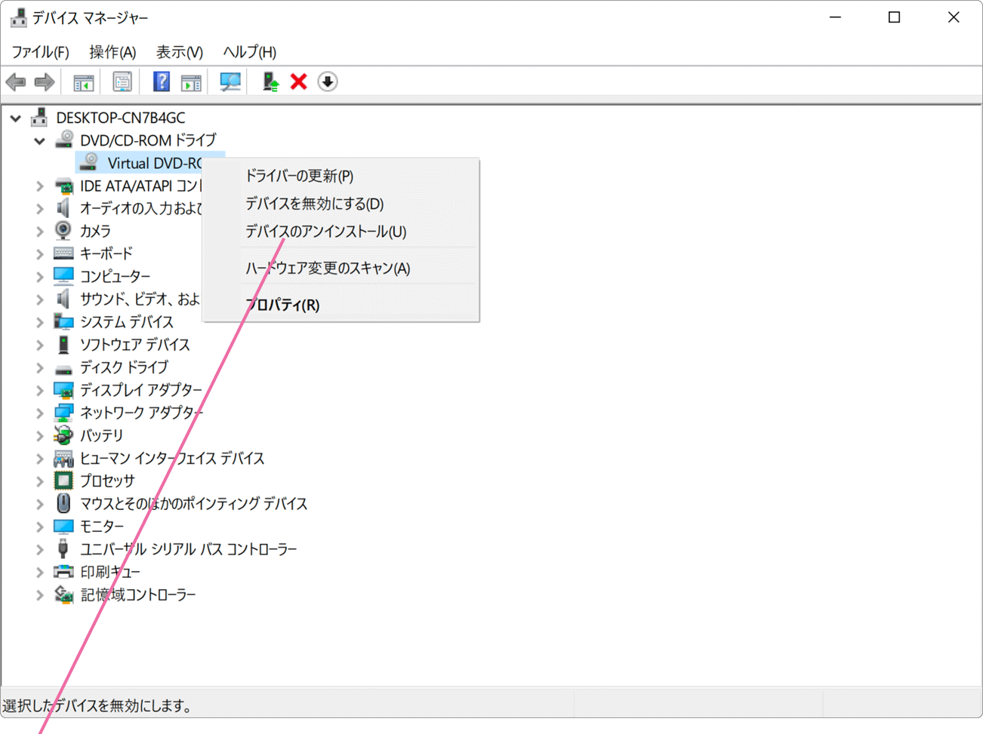
Task: Click the disable device down-arrow icon
Action: point(327,81)
